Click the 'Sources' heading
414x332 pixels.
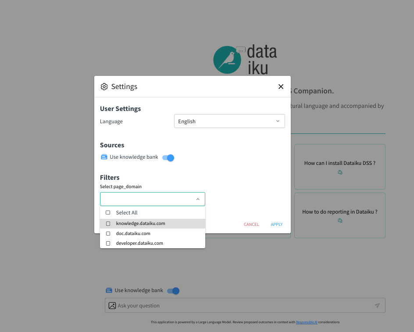point(112,145)
